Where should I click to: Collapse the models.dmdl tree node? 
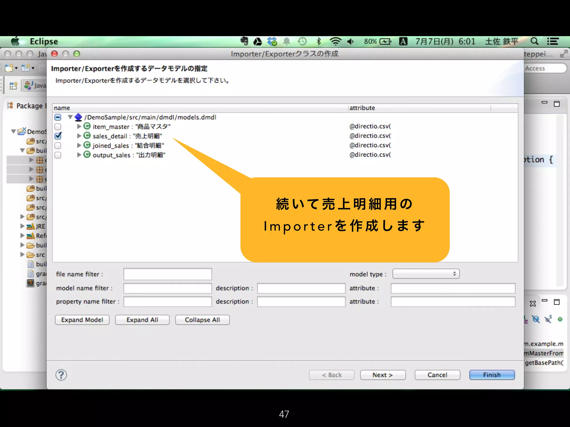[x=70, y=117]
